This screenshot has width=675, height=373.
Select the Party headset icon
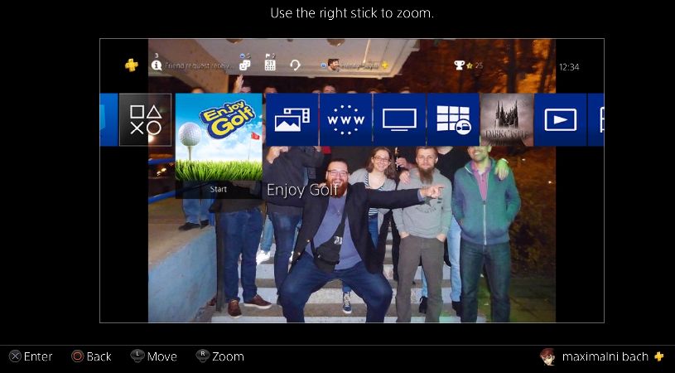tap(295, 65)
